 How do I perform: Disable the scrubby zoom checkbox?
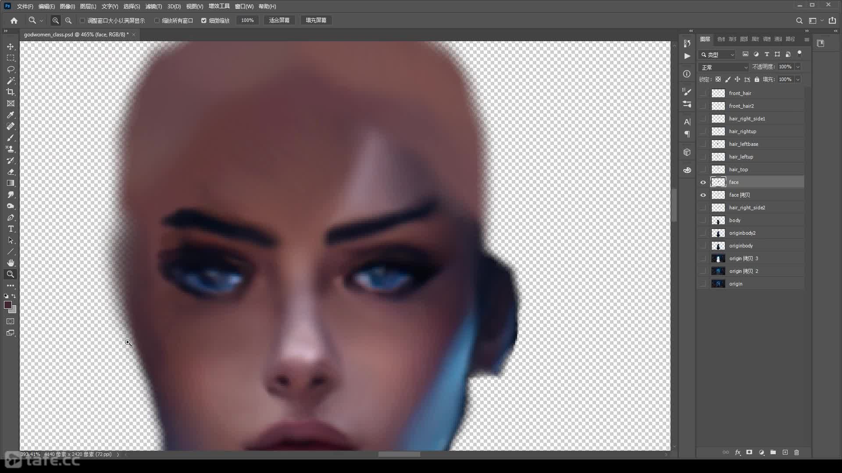(203, 21)
